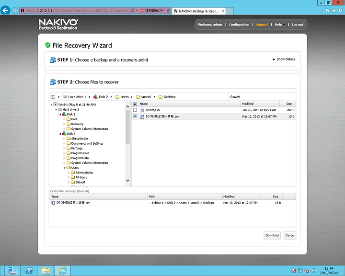345x276 pixels.
Task: Collapse the Disk 1 tree node
Action: 60,114
